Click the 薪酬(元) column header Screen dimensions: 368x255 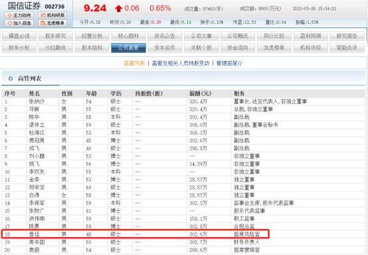200,93
